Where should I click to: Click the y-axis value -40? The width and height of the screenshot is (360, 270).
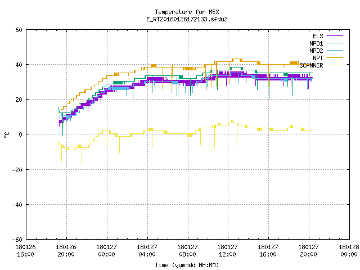(x=17, y=205)
